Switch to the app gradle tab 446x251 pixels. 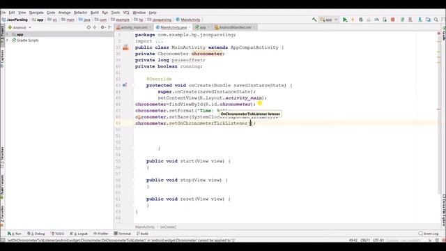[203, 27]
